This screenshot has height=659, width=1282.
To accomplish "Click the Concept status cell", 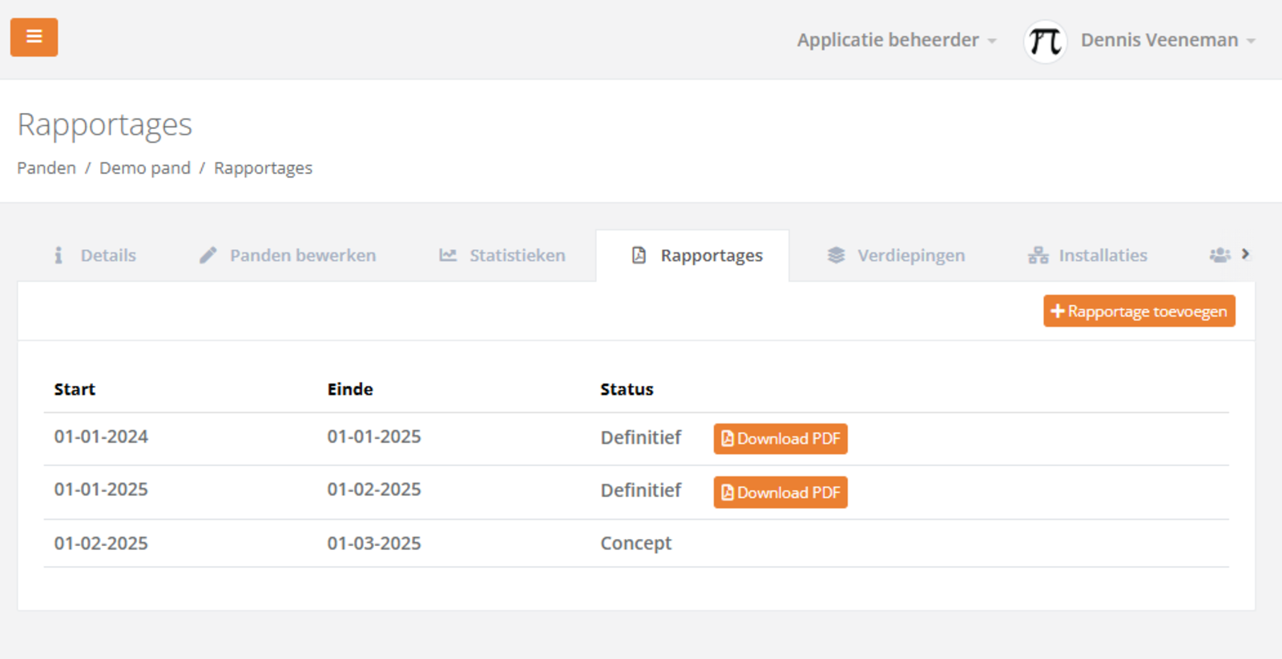I will pyautogui.click(x=636, y=543).
